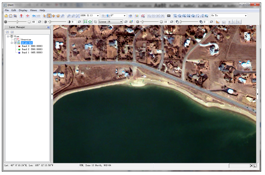The height and width of the screenshot is (175, 265).
Task: Select the Rectangle Annotation tool
Action: pyautogui.click(x=189, y=16)
